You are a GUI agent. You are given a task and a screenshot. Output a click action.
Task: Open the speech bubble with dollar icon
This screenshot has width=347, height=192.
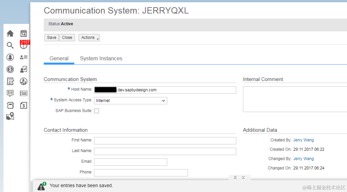coord(10,93)
